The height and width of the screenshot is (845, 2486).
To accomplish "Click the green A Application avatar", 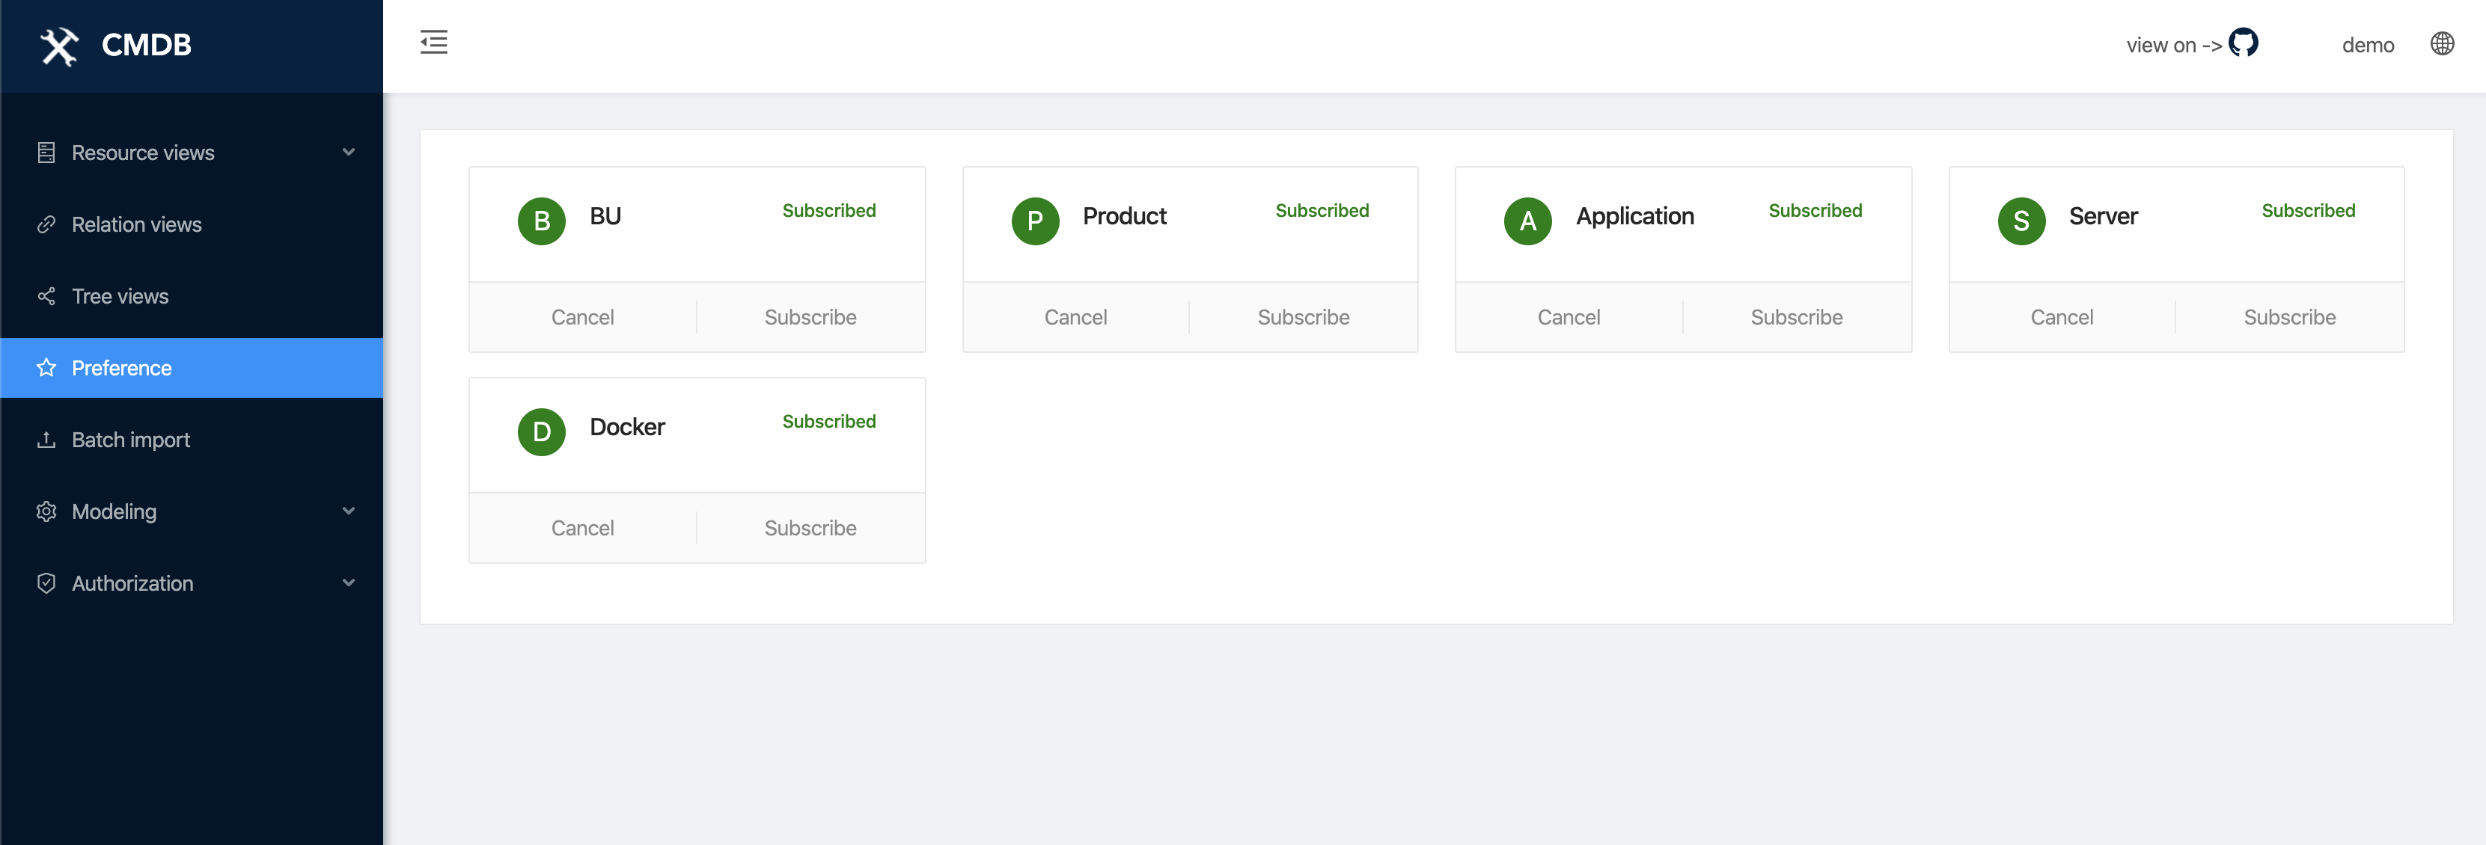I will [x=1527, y=221].
